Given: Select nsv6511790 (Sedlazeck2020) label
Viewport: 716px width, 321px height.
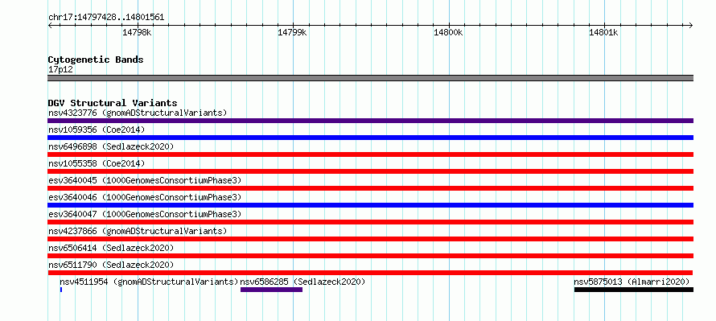Looking at the screenshot, I should [x=111, y=265].
